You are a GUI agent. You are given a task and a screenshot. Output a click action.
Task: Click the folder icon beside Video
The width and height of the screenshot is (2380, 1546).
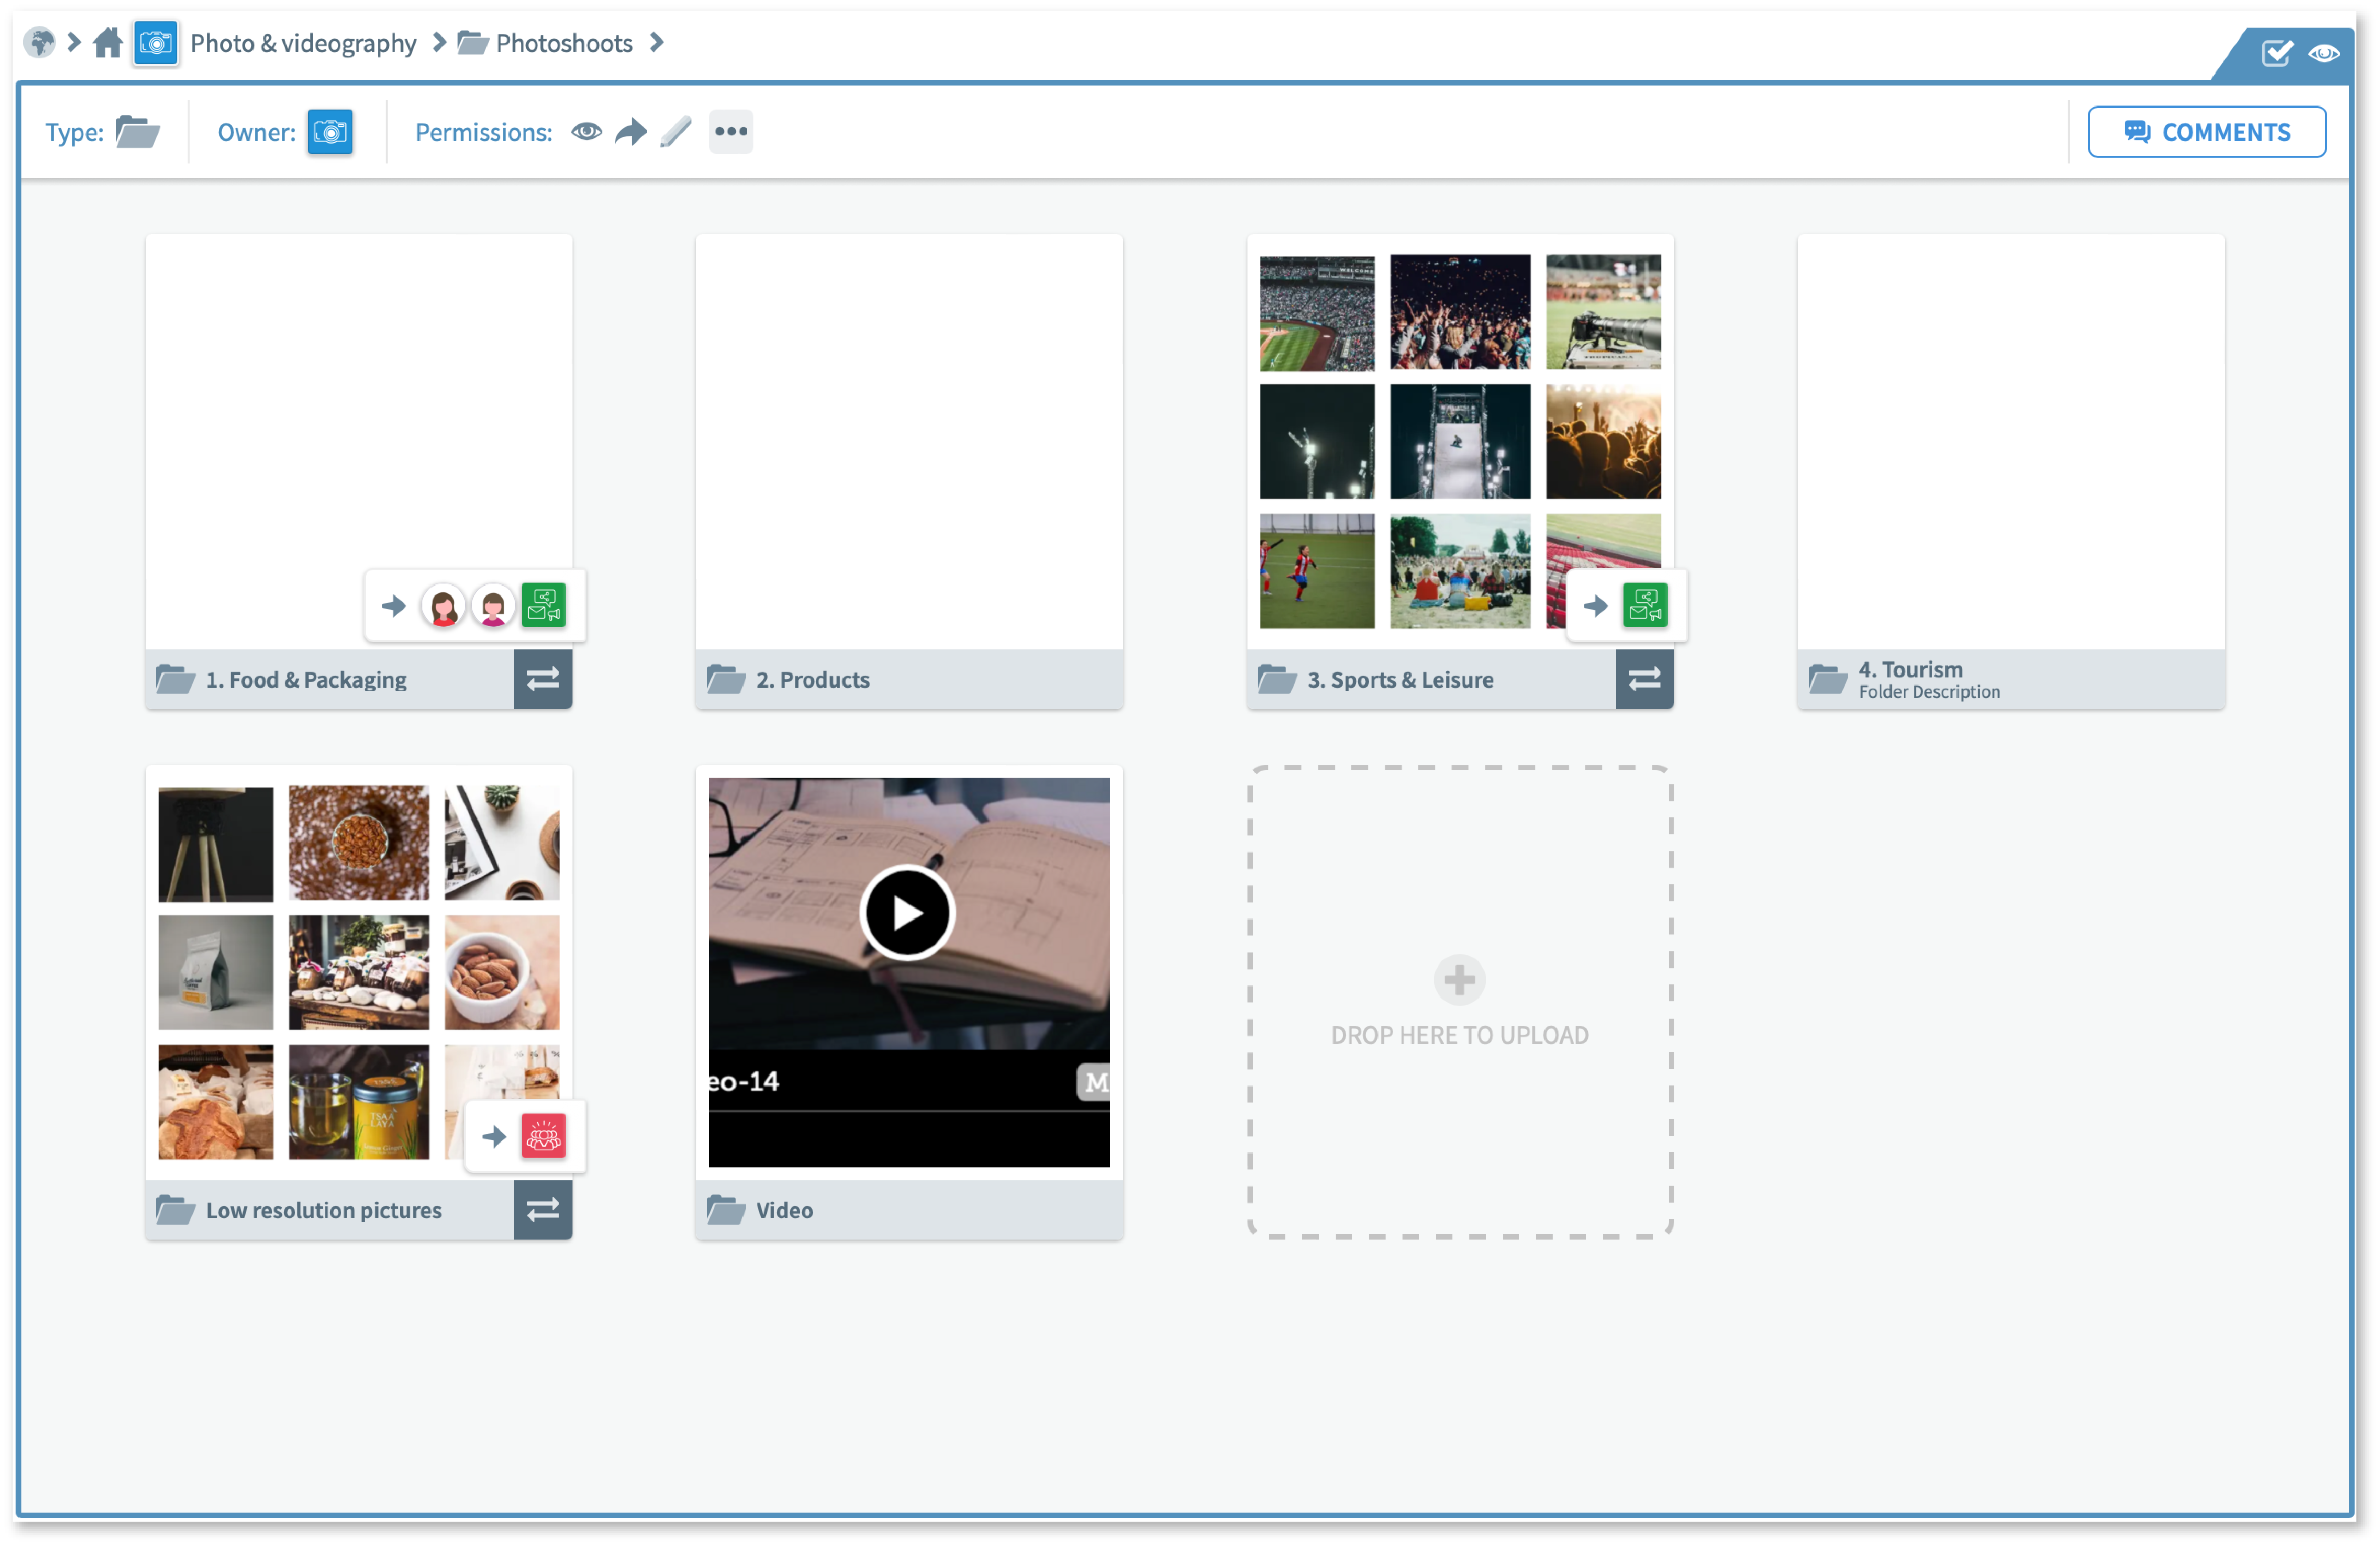pos(726,1211)
